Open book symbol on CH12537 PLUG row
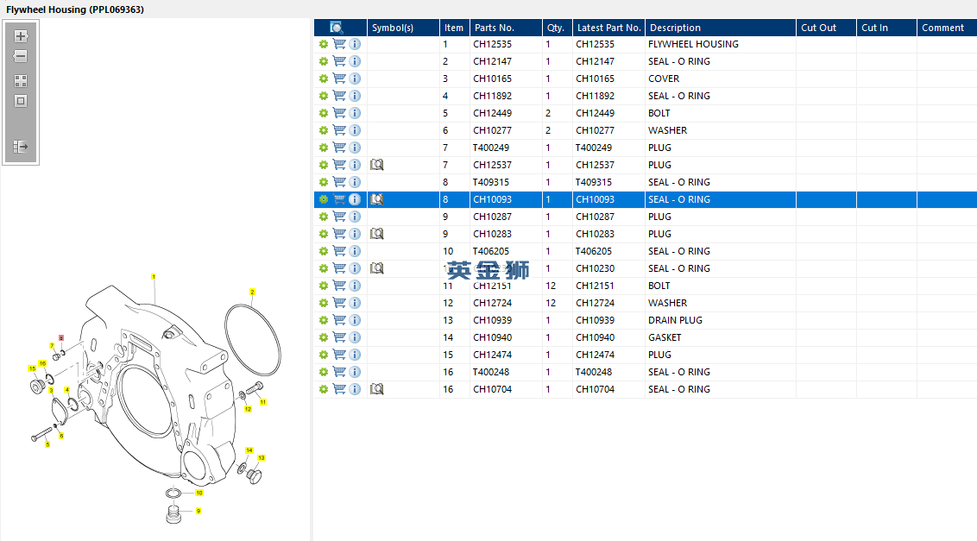This screenshot has width=977, height=541. coord(377,165)
